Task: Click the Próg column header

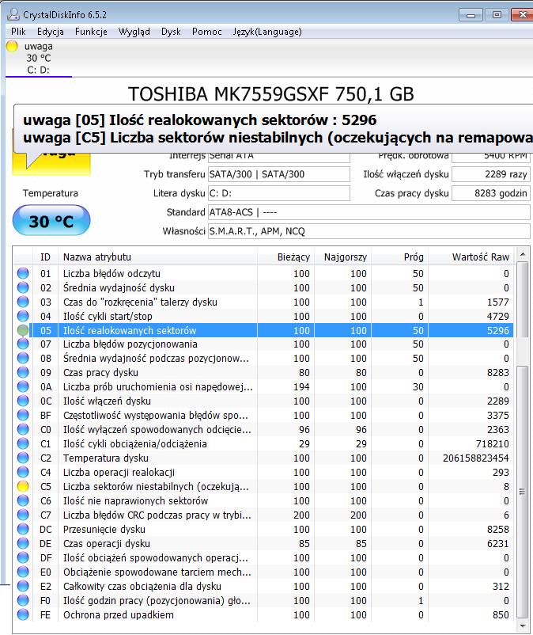Action: 400,257
